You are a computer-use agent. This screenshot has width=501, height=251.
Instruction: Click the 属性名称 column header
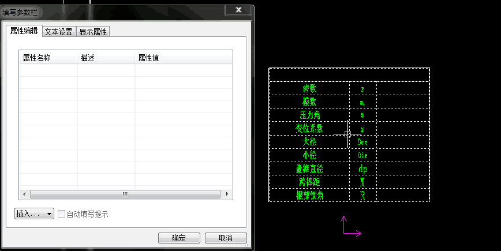(x=48, y=58)
